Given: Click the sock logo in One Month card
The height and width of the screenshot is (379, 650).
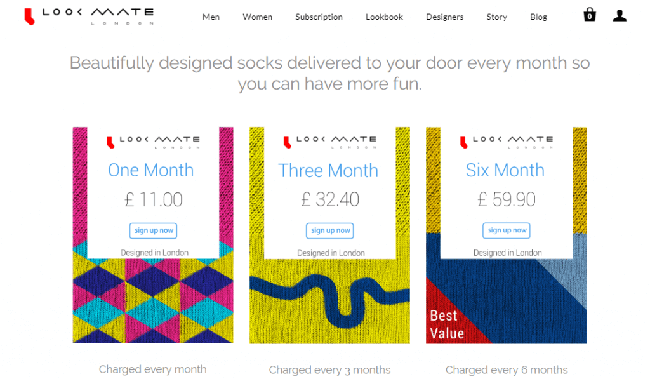Looking at the screenshot, I should [153, 142].
